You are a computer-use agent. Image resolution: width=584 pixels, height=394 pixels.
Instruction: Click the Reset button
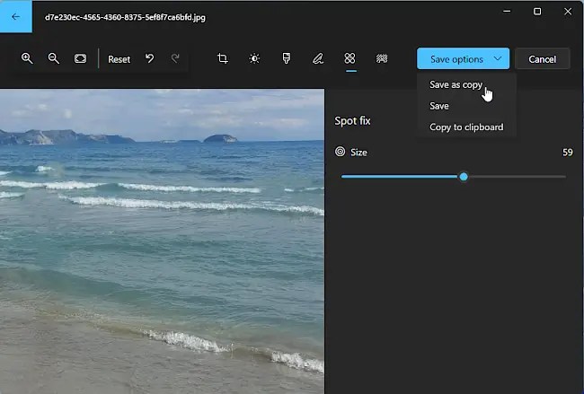(119, 59)
